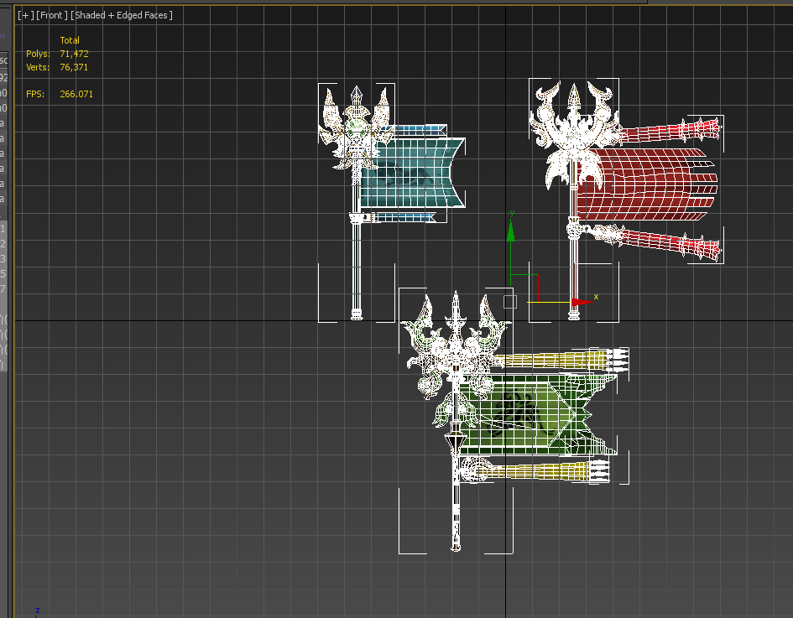Click the small square marker at the viewport center
Screen dimensions: 793x618
click(509, 302)
